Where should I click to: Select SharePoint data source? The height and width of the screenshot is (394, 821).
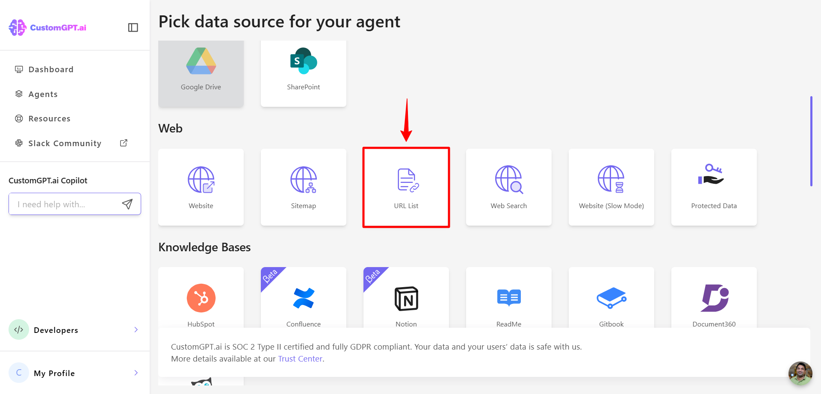pyautogui.click(x=304, y=73)
